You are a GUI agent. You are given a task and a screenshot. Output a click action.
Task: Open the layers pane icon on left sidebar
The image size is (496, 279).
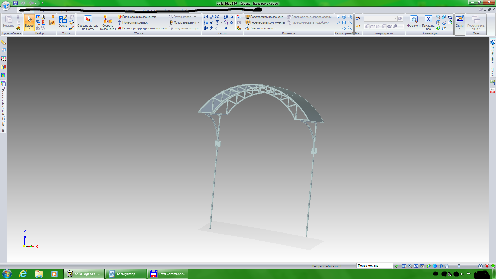pyautogui.click(x=3, y=50)
